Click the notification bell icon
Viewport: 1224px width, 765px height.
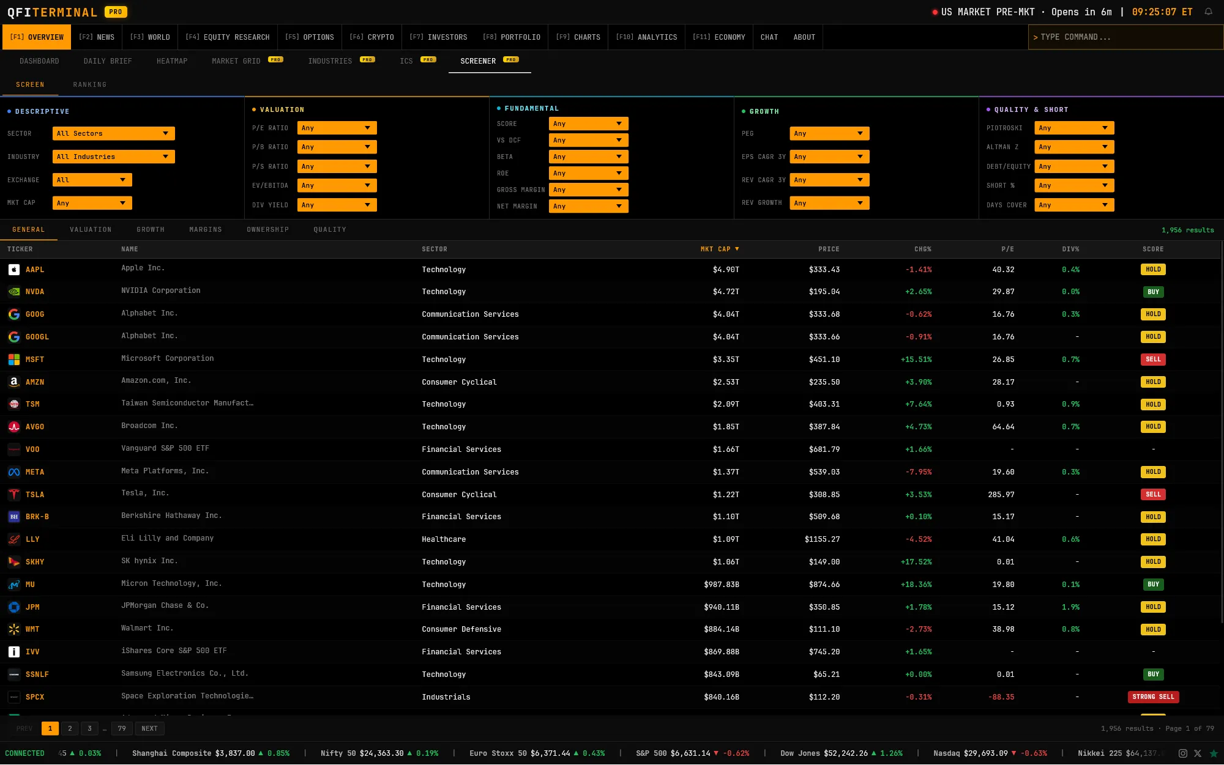coord(1208,12)
